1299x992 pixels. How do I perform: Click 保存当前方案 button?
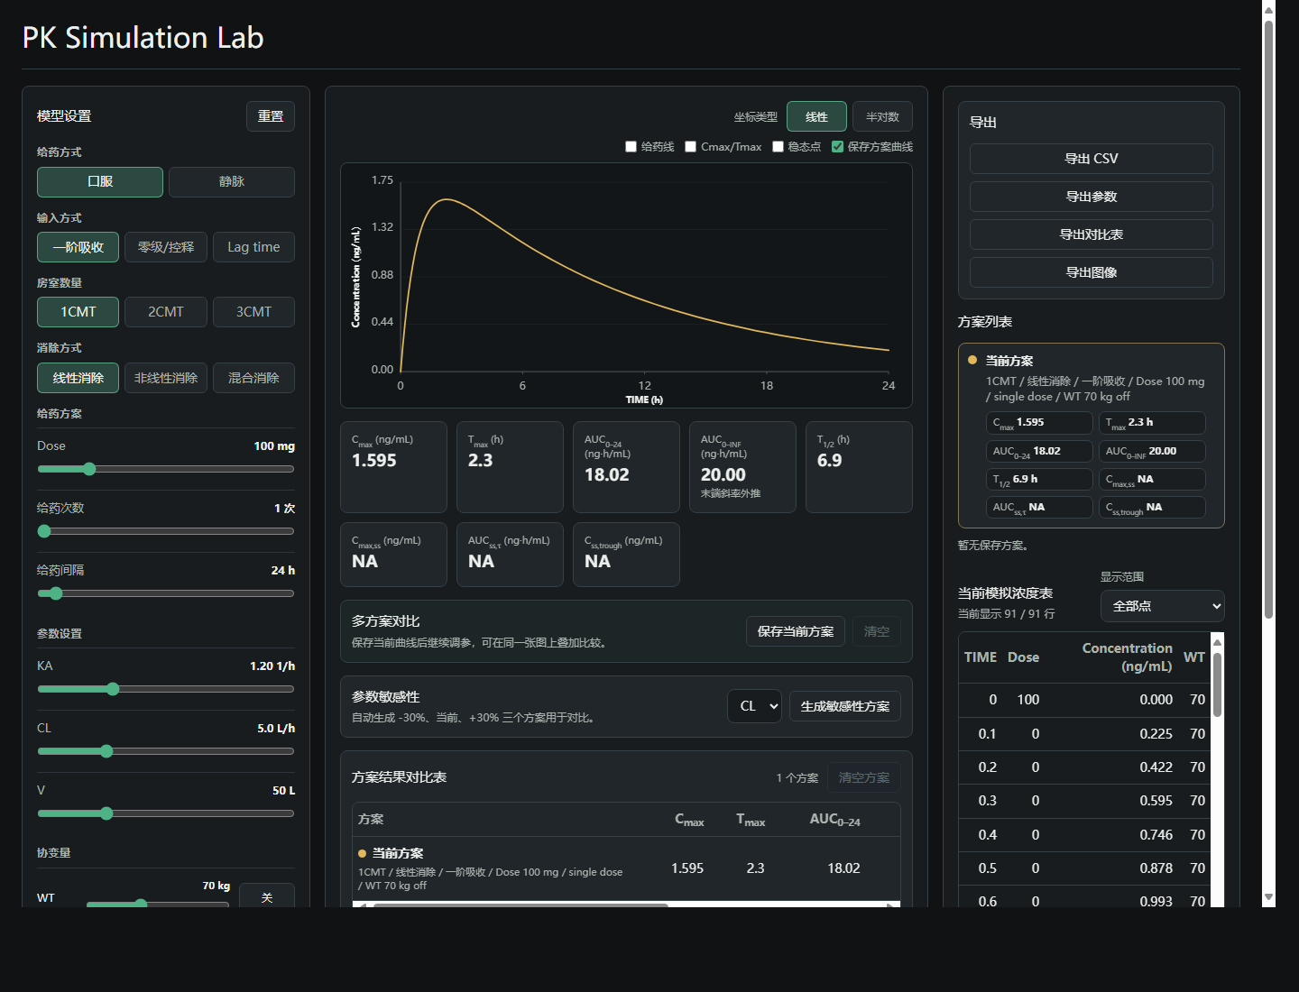796,631
